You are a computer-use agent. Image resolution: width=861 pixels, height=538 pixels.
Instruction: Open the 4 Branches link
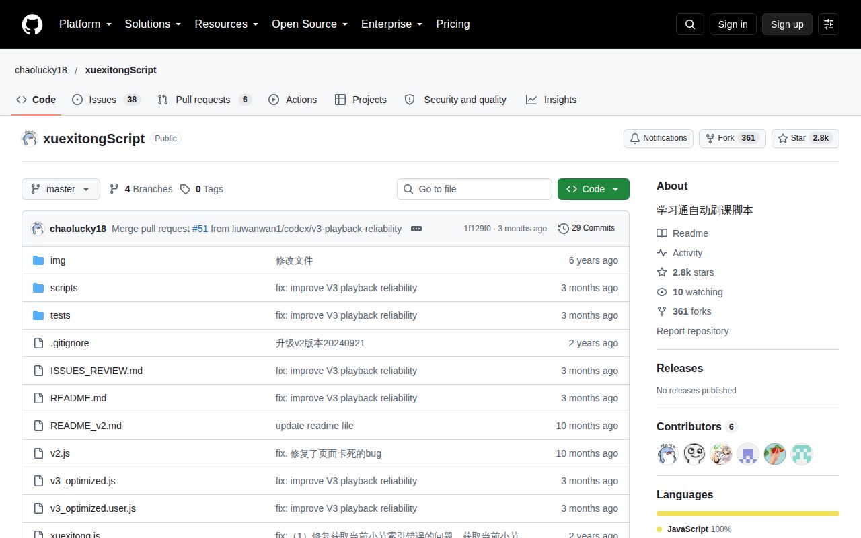(x=141, y=189)
